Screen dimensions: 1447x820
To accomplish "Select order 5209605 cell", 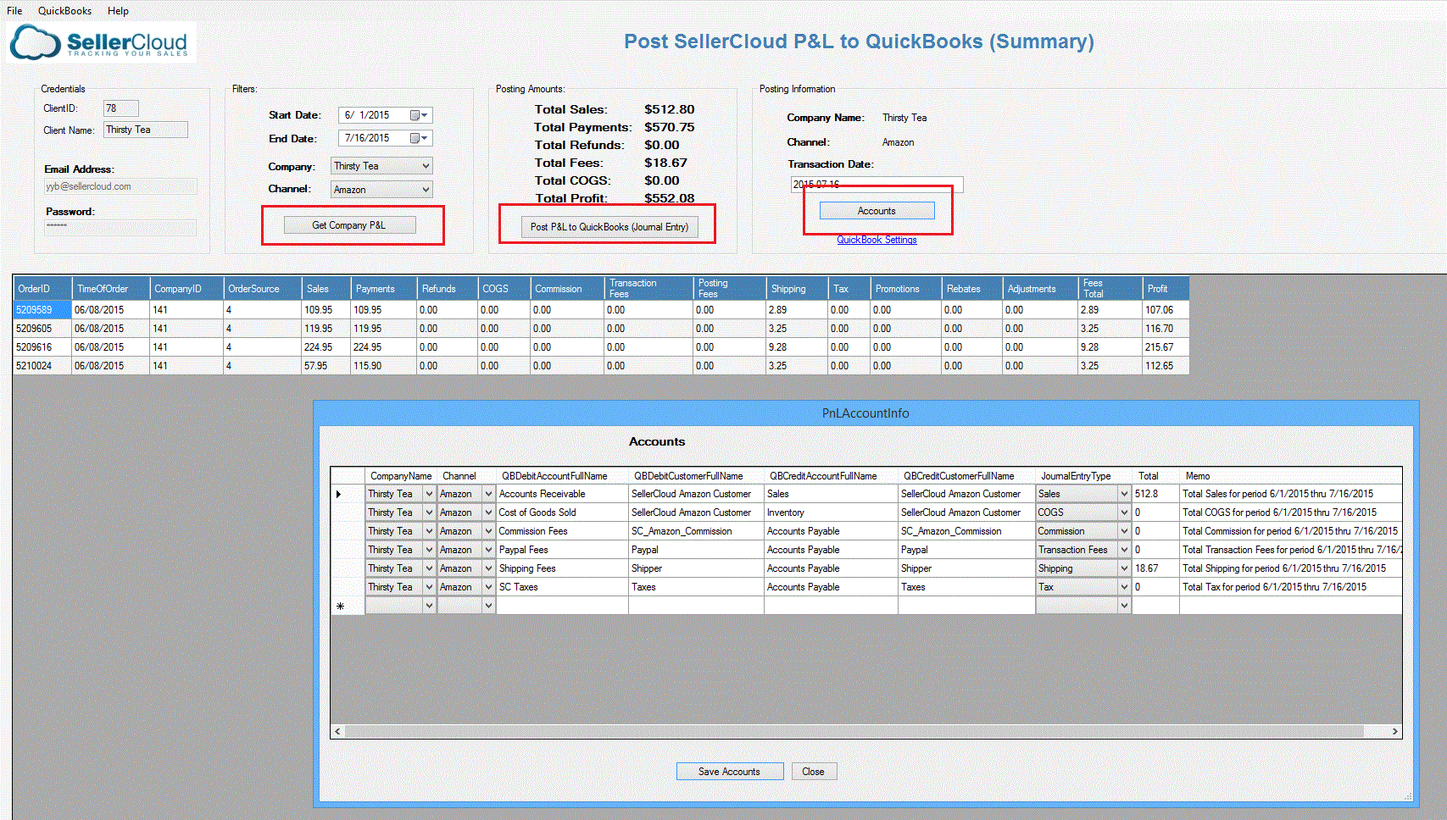I will tap(42, 329).
